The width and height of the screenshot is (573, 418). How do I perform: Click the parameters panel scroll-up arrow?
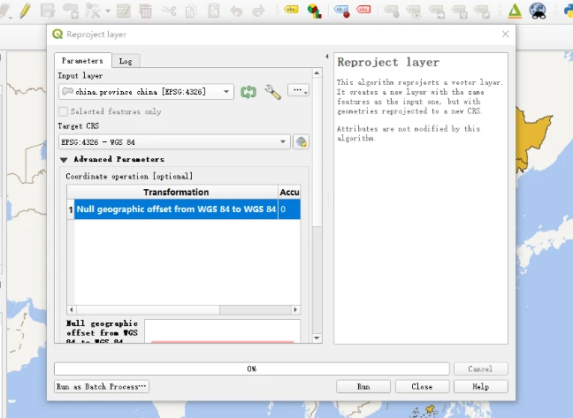point(317,73)
